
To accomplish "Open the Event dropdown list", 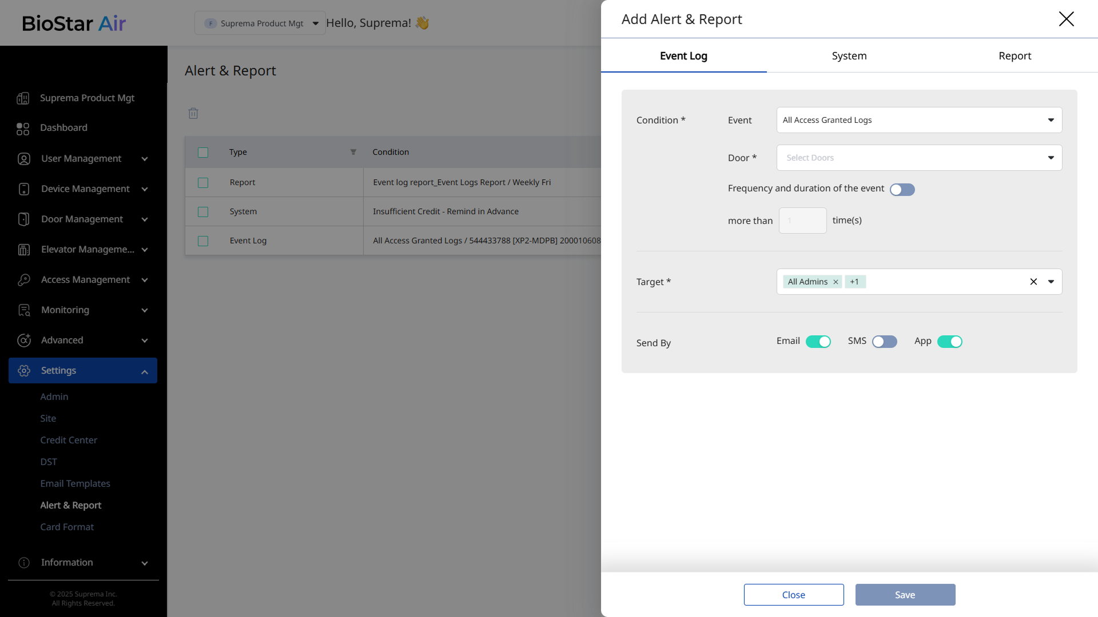I will click(918, 120).
